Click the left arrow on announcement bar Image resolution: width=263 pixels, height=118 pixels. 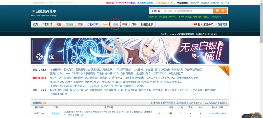click(161, 34)
